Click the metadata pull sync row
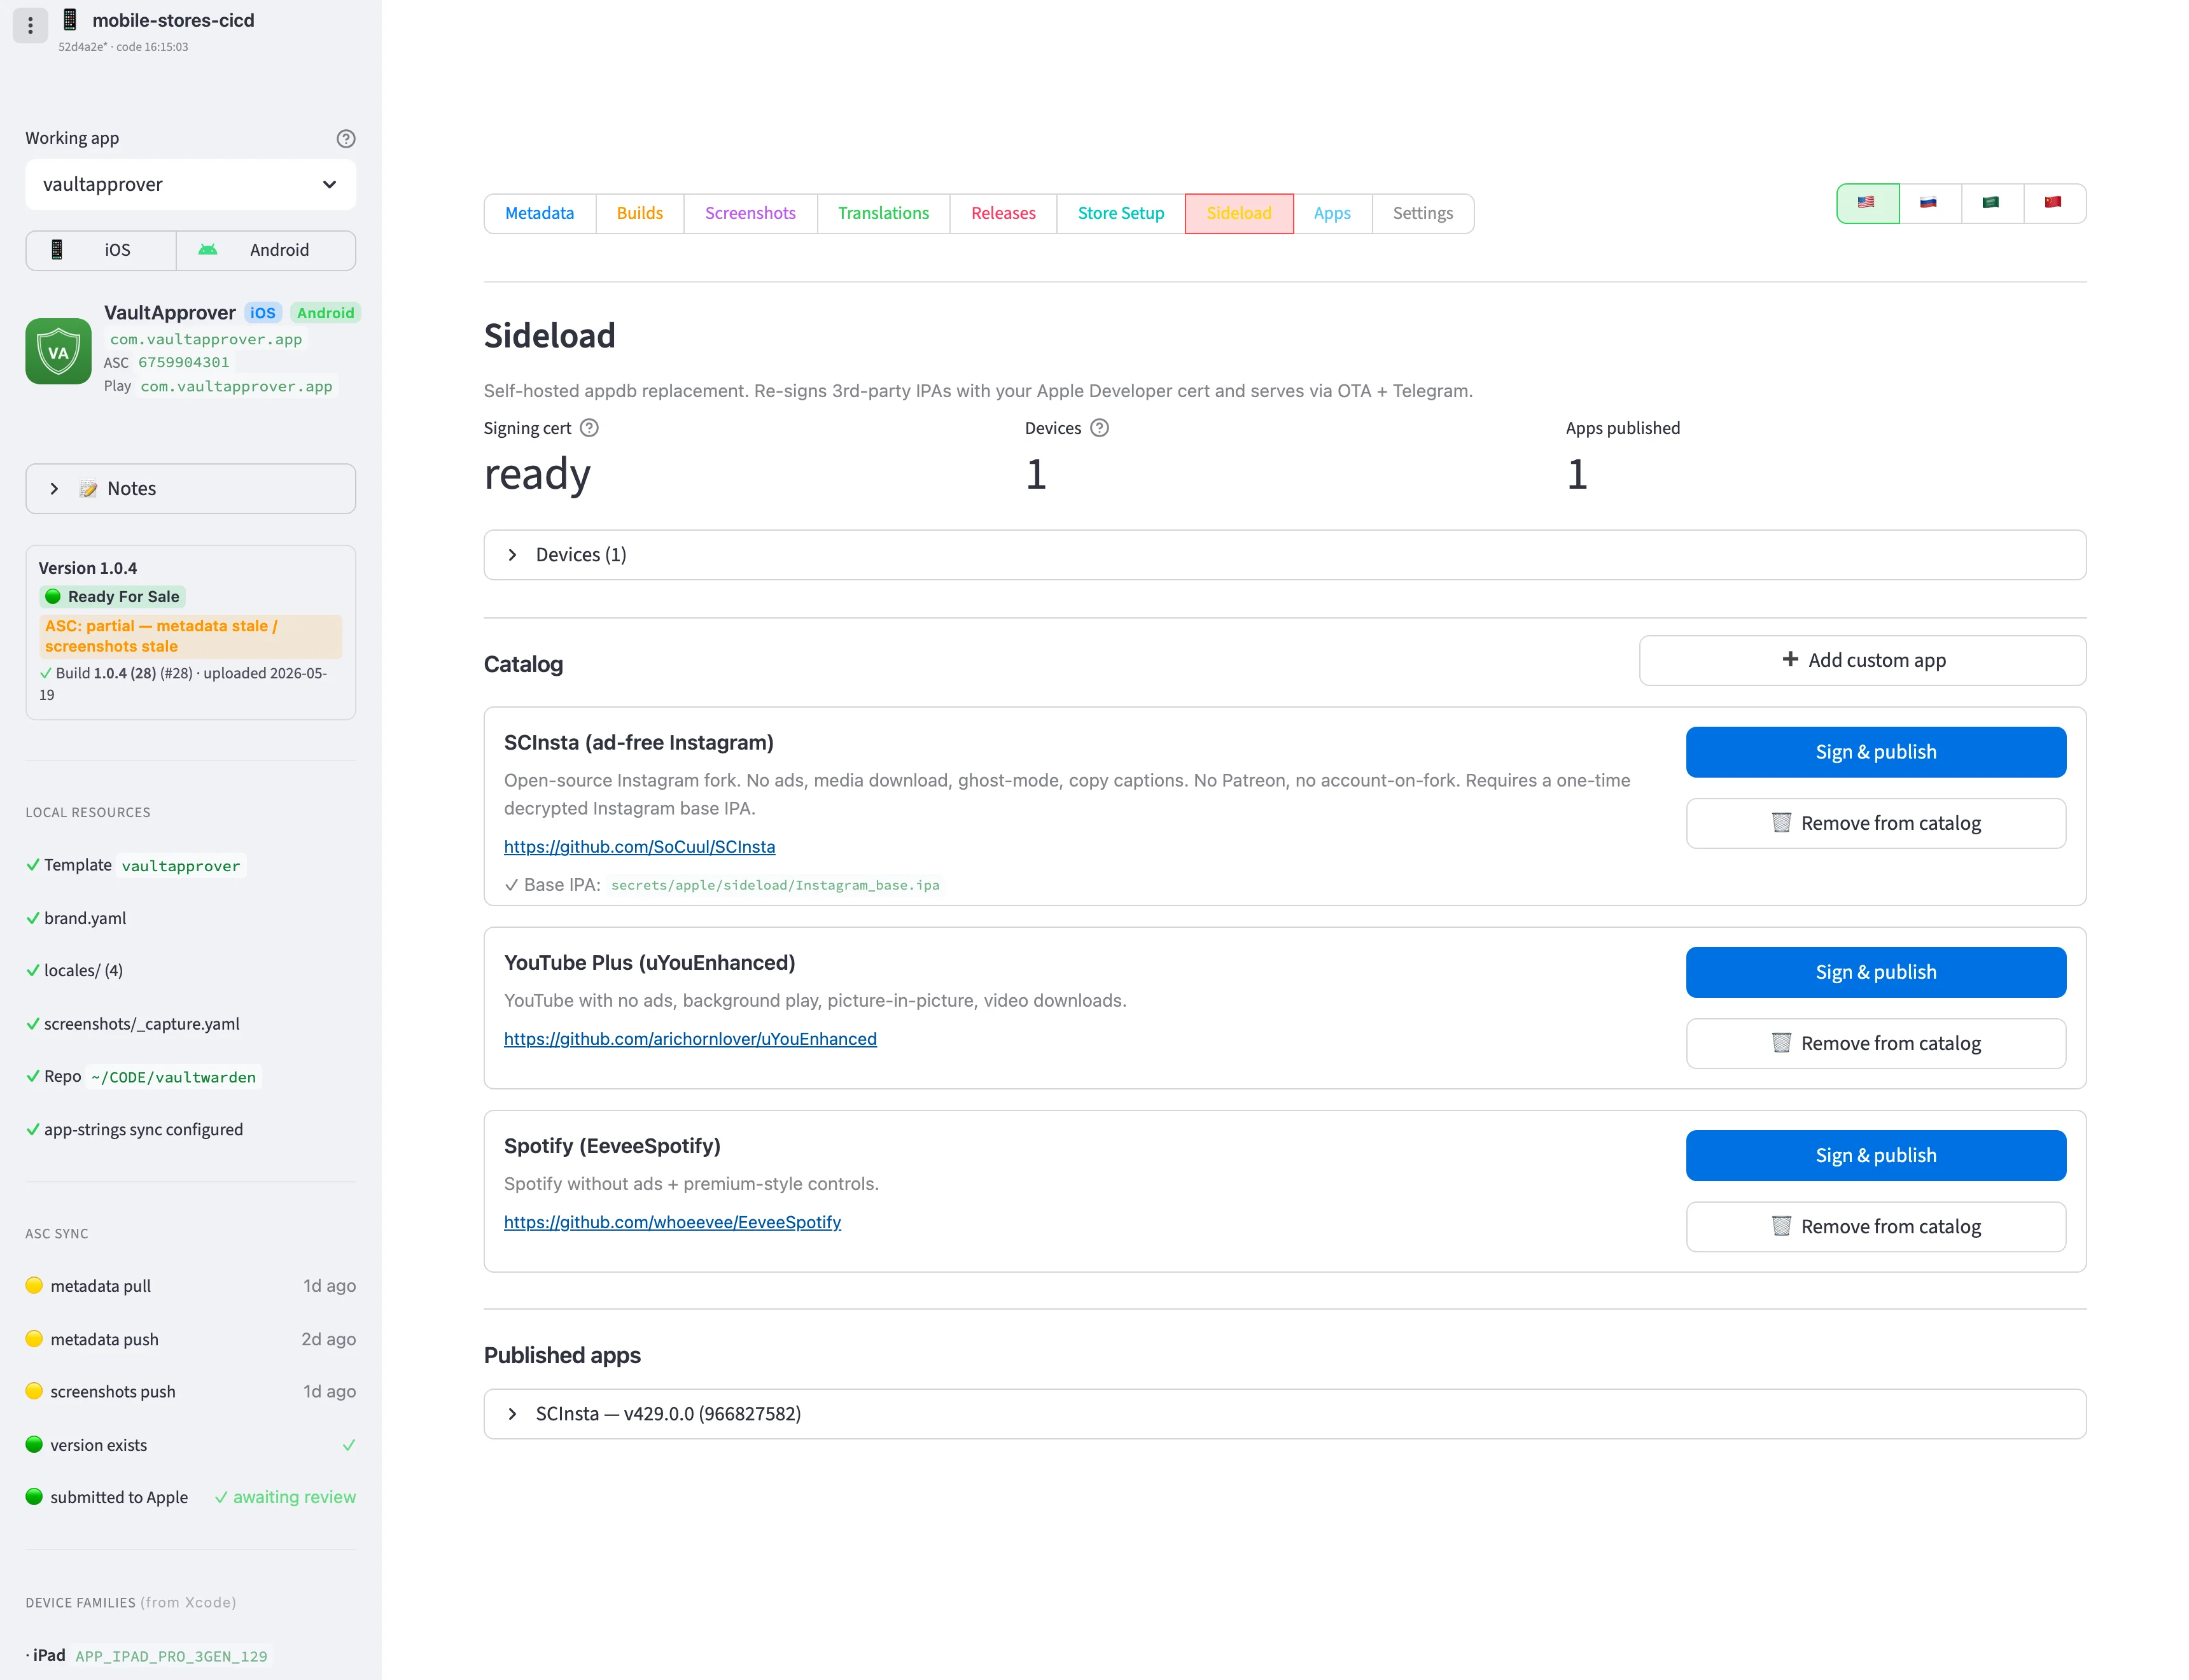Screen dimensions: 2189x1680 point(190,1286)
